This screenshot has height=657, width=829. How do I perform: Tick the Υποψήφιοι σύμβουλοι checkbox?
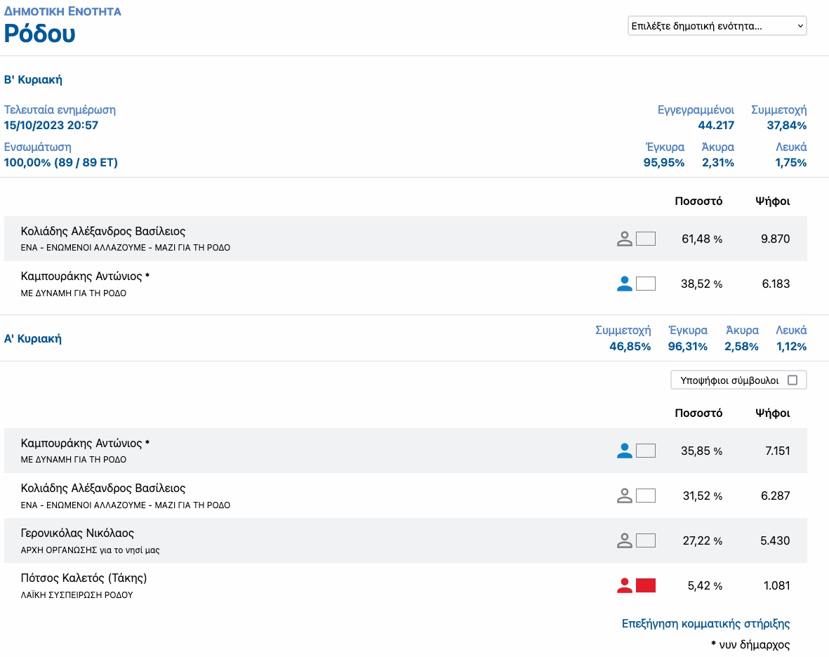[x=792, y=380]
